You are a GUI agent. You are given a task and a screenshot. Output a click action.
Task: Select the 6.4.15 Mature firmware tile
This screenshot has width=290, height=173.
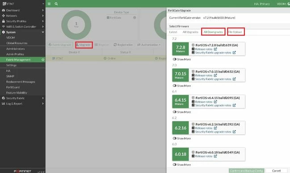181,101
